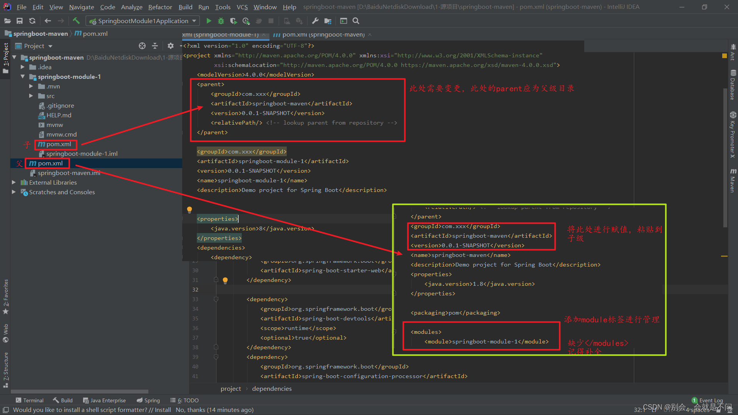Collapse the springboot-module-1 folder
738x415 pixels.
point(23,77)
